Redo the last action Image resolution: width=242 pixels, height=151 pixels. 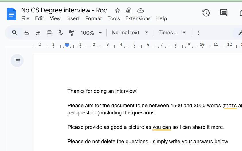38,33
